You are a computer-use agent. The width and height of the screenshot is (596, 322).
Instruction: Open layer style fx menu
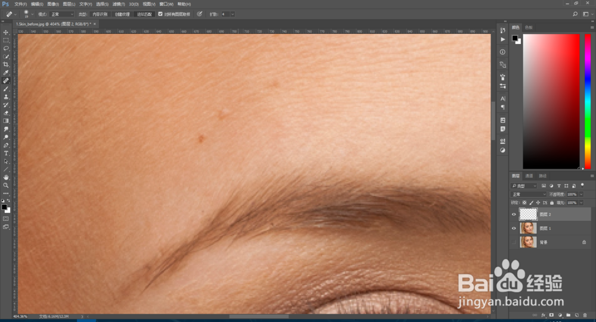pos(543,315)
